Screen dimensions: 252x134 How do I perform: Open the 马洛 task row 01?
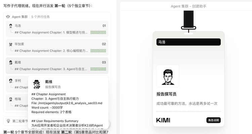tap(57, 26)
